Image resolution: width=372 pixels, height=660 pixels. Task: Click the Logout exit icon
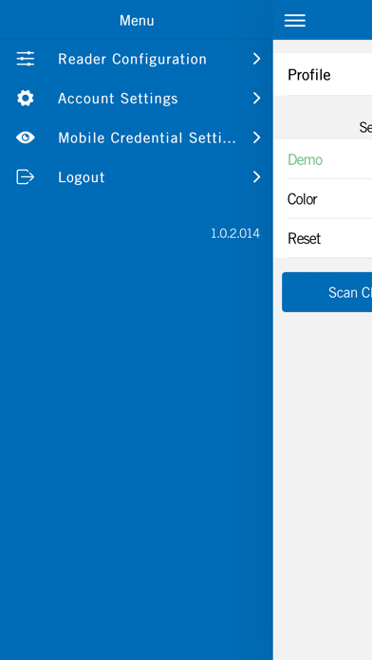26,176
